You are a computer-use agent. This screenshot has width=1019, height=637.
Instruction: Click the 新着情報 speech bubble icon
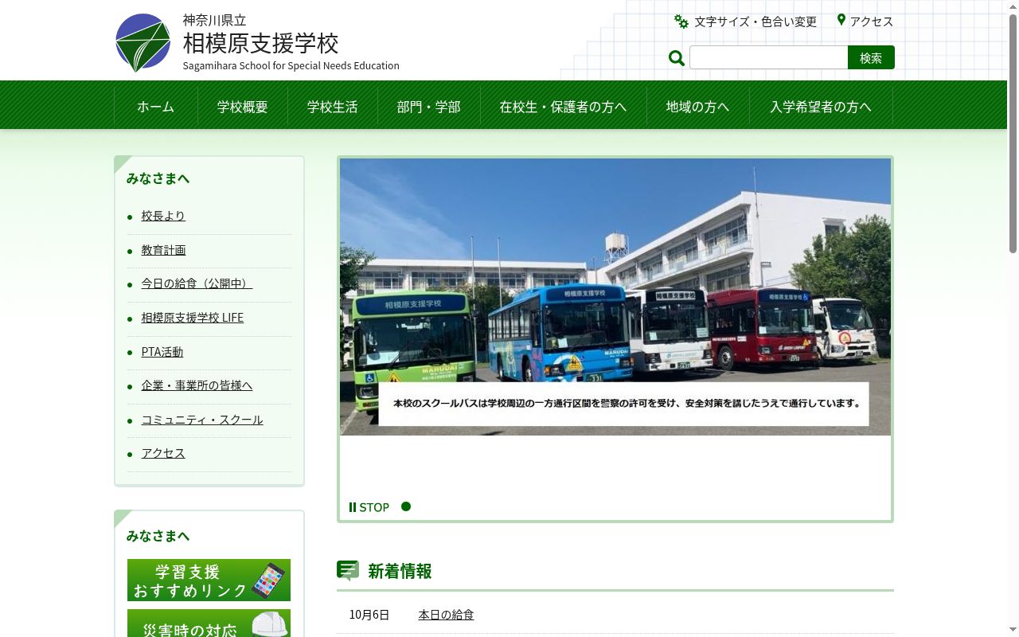tap(348, 570)
